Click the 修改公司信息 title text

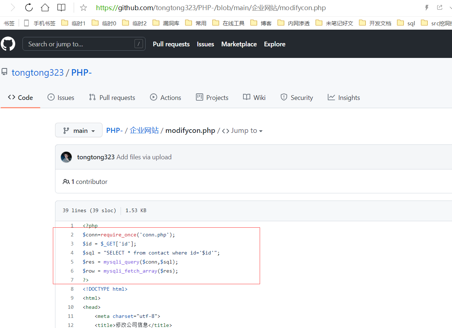[132, 325]
